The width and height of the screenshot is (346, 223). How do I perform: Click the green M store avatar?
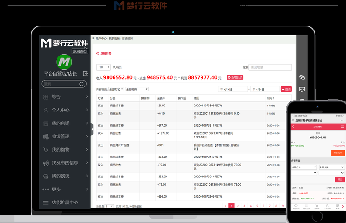point(64,62)
